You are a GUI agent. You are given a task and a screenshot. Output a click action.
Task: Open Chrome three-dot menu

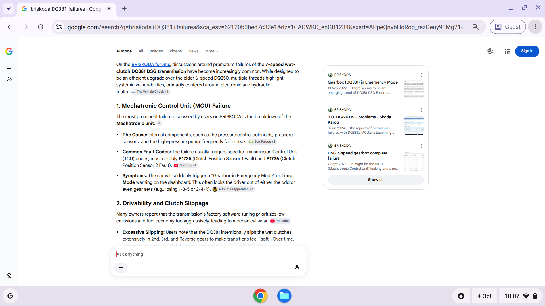coord(535,27)
